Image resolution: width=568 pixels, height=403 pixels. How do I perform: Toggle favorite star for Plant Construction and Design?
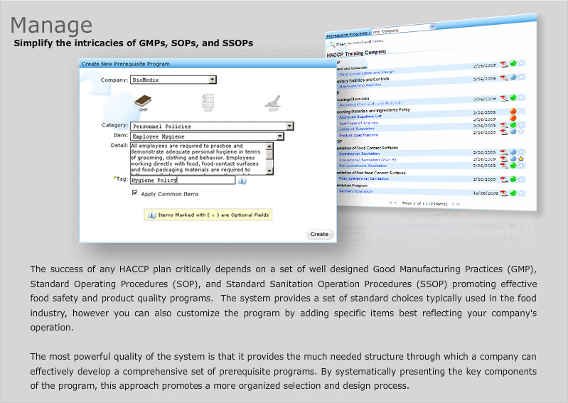[521, 63]
